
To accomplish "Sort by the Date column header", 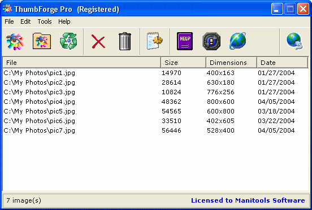I will tap(282, 63).
